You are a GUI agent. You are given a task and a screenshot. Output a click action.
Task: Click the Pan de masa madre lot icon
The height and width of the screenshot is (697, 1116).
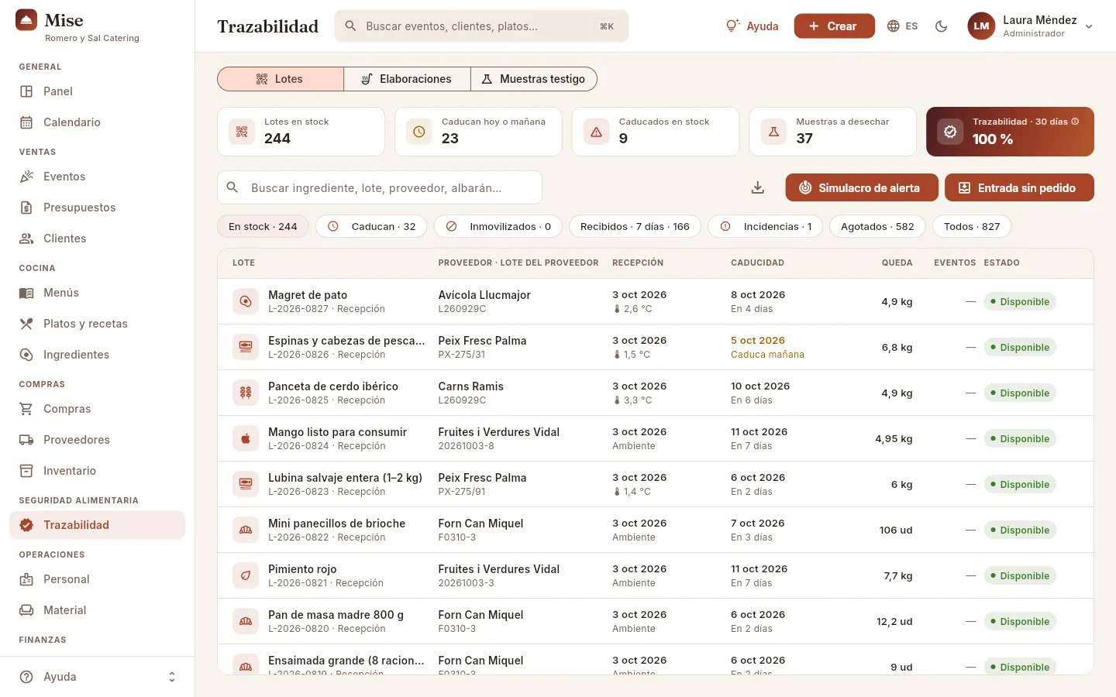pos(246,621)
